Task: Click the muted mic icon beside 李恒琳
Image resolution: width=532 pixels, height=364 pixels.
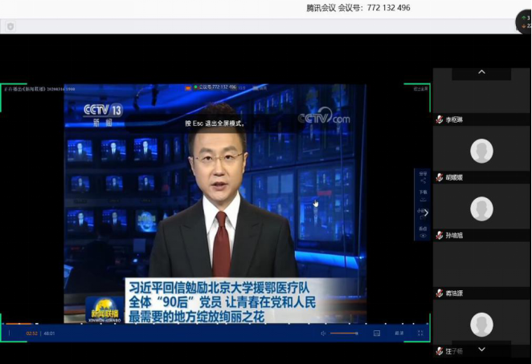Action: (440, 119)
